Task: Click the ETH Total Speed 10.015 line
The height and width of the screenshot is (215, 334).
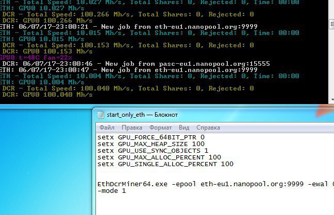Action: (x=149, y=33)
